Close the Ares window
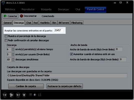Screen dimensions: 134x100 click(127, 3)
